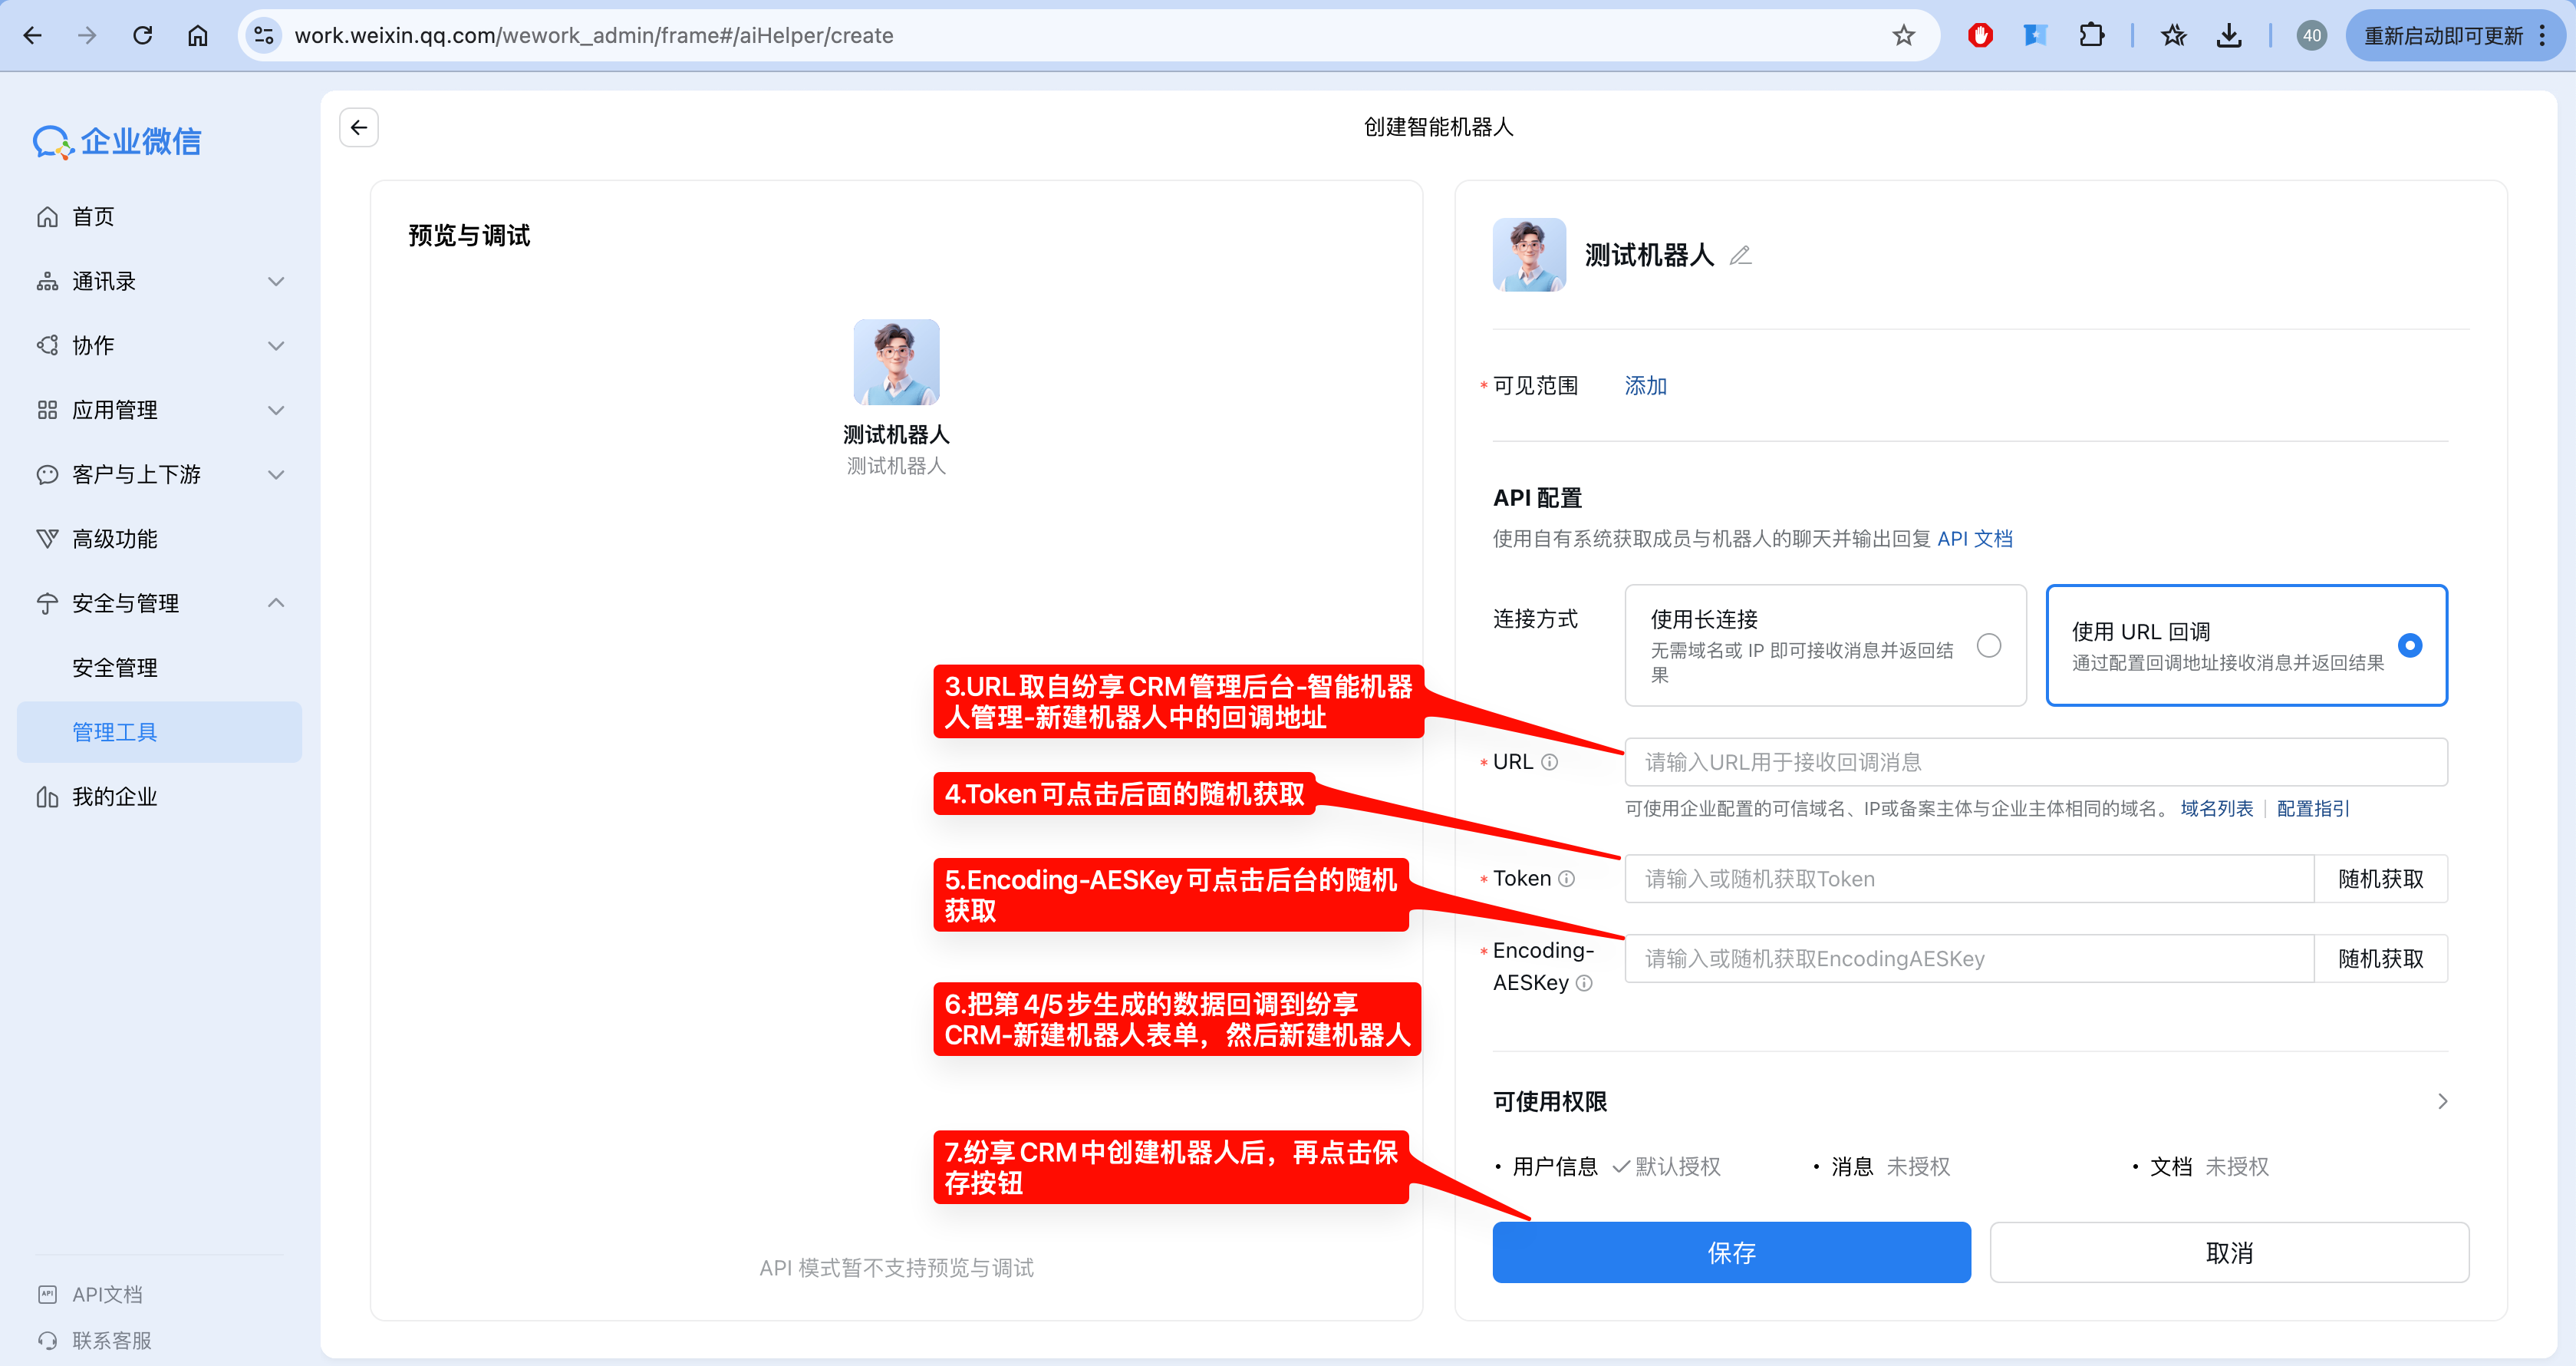Click the 取消 button
The height and width of the screenshot is (1366, 2576).
pos(2229,1253)
